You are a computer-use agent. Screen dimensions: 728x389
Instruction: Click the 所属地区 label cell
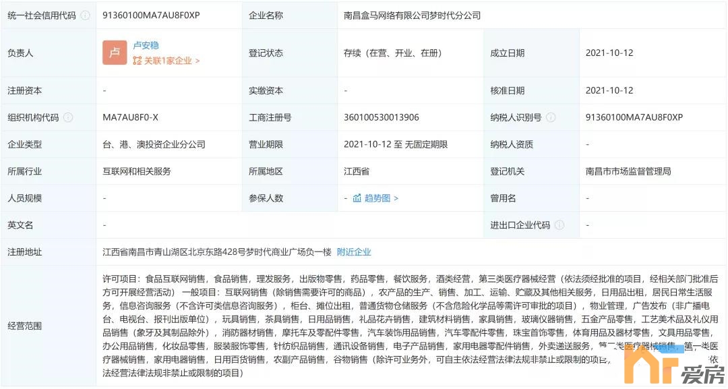[x=290, y=171]
